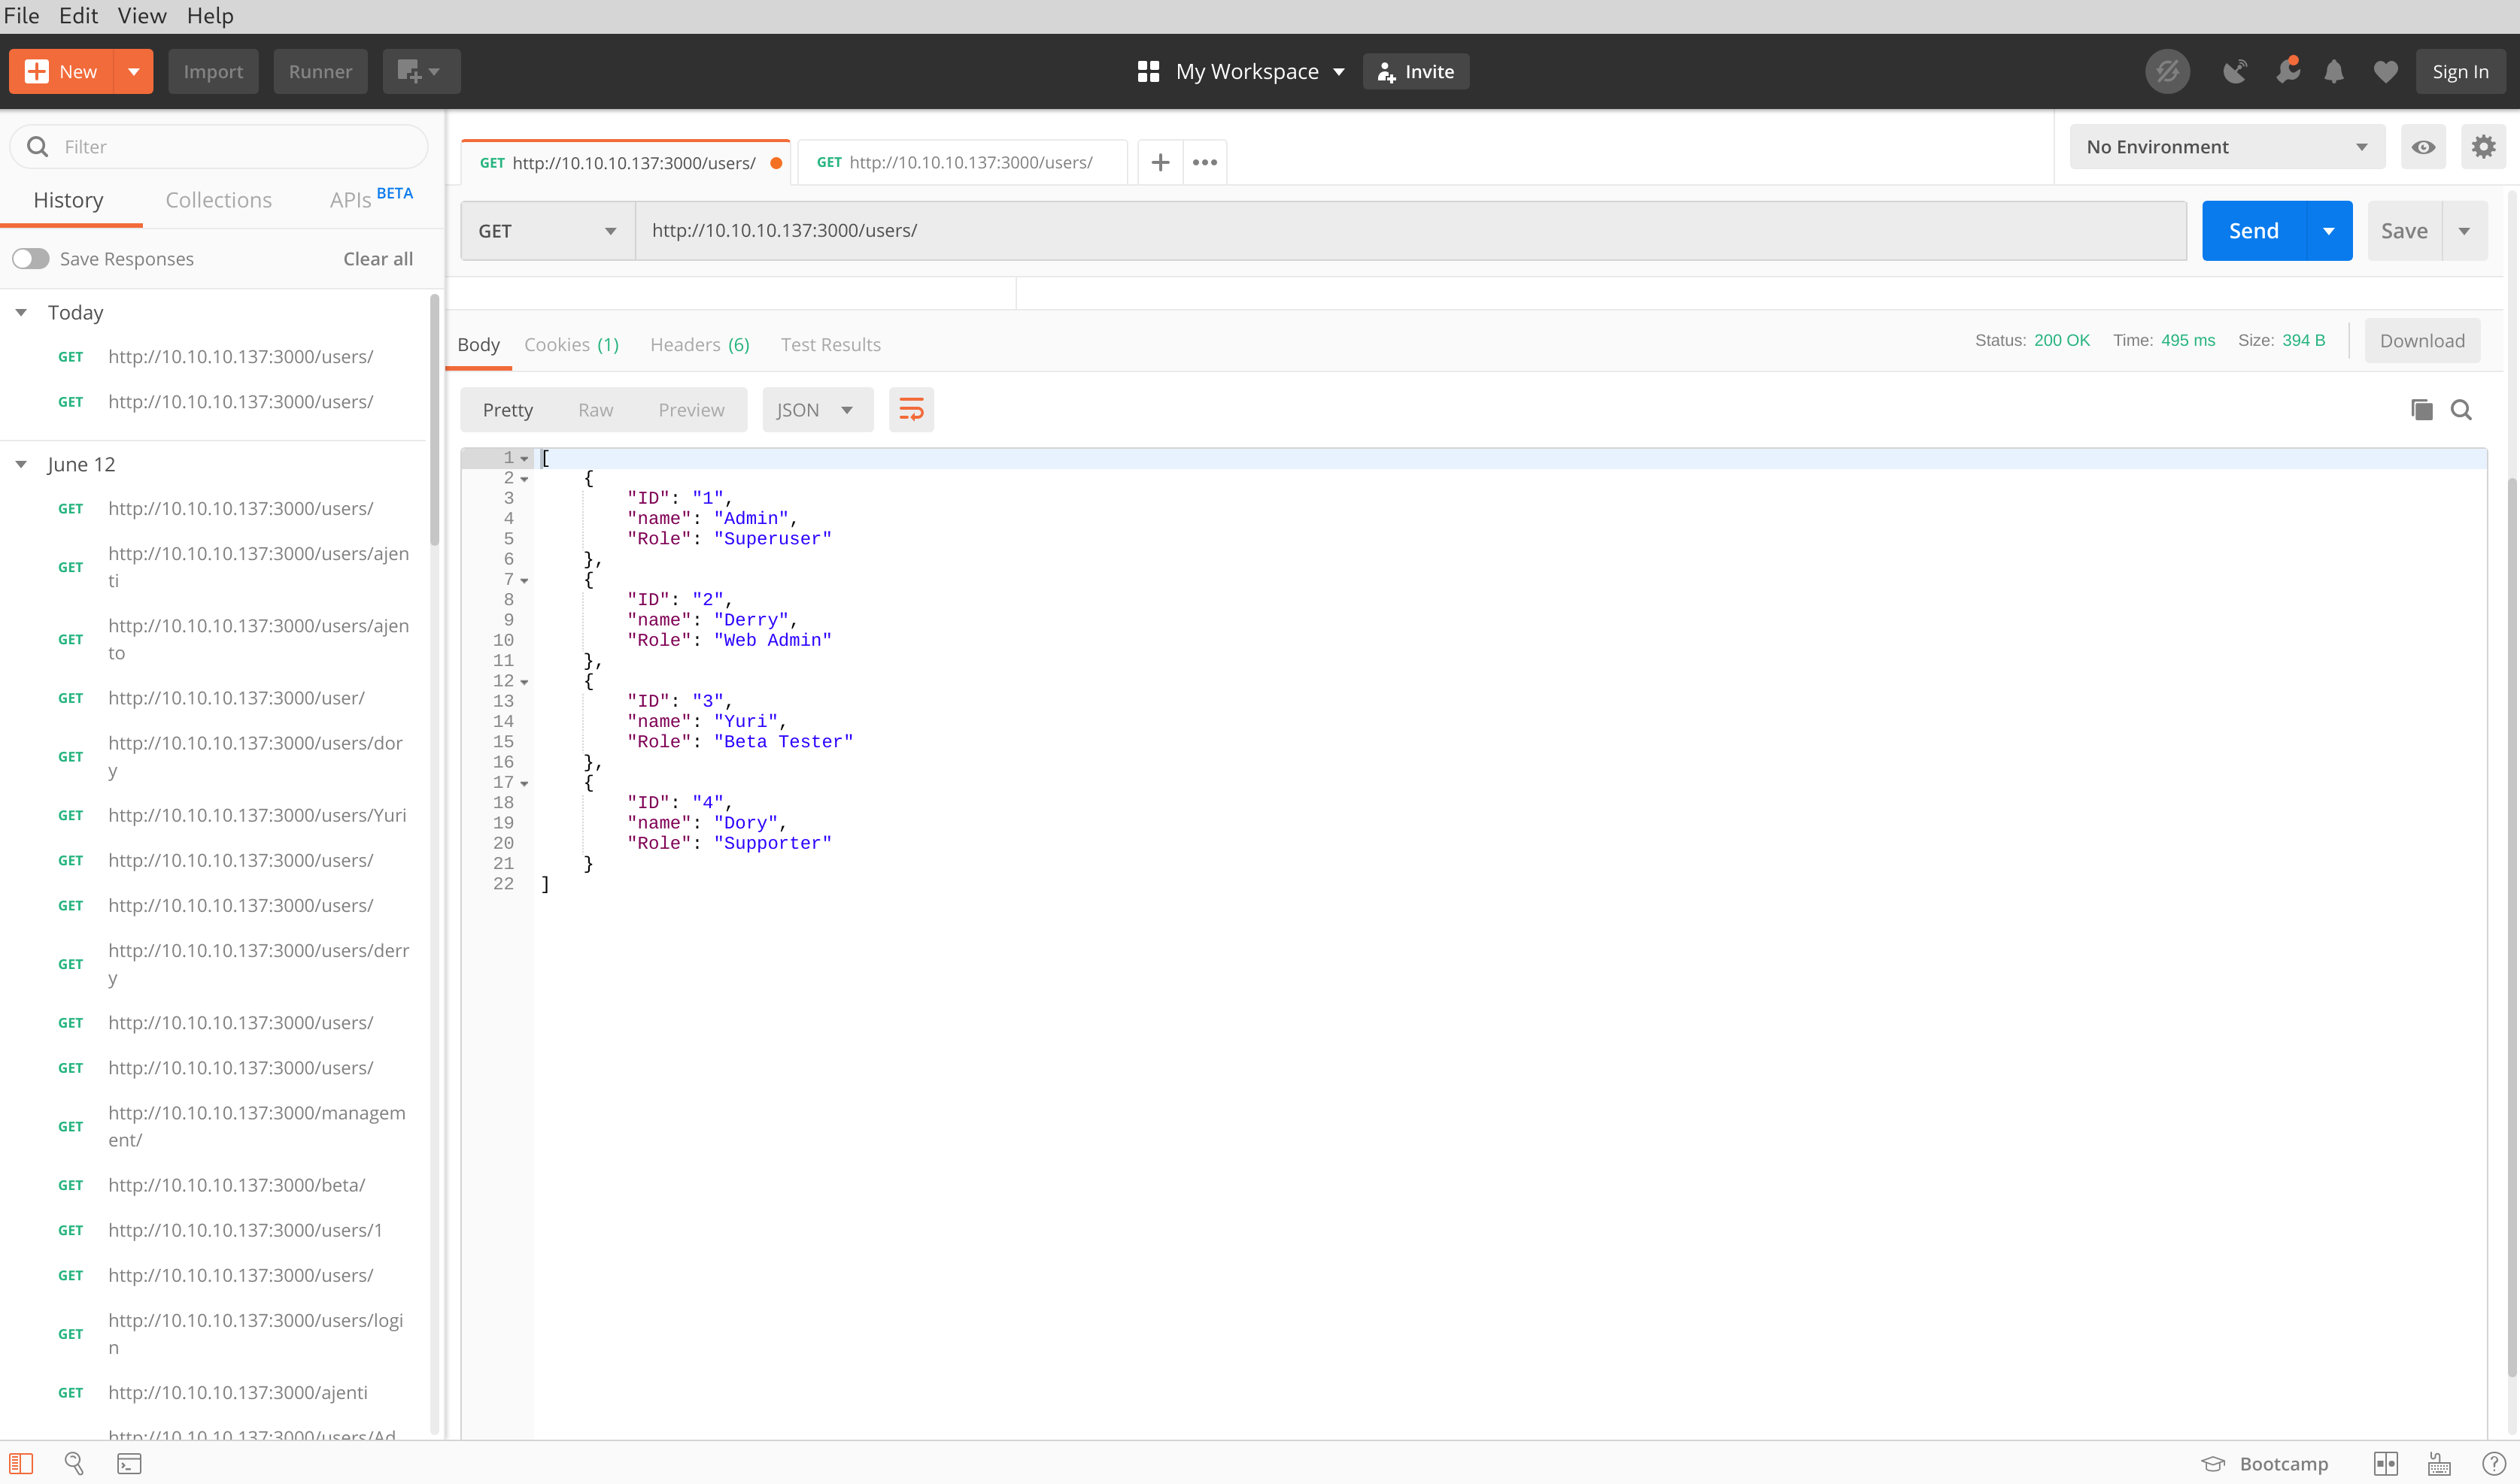Image resolution: width=2520 pixels, height=1484 pixels.
Task: Open the satellite capture requests icon
Action: [x=2234, y=71]
